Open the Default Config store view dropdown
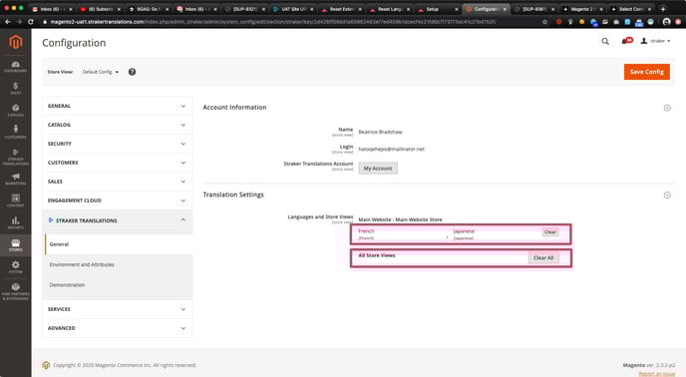This screenshot has width=686, height=377. 100,72
